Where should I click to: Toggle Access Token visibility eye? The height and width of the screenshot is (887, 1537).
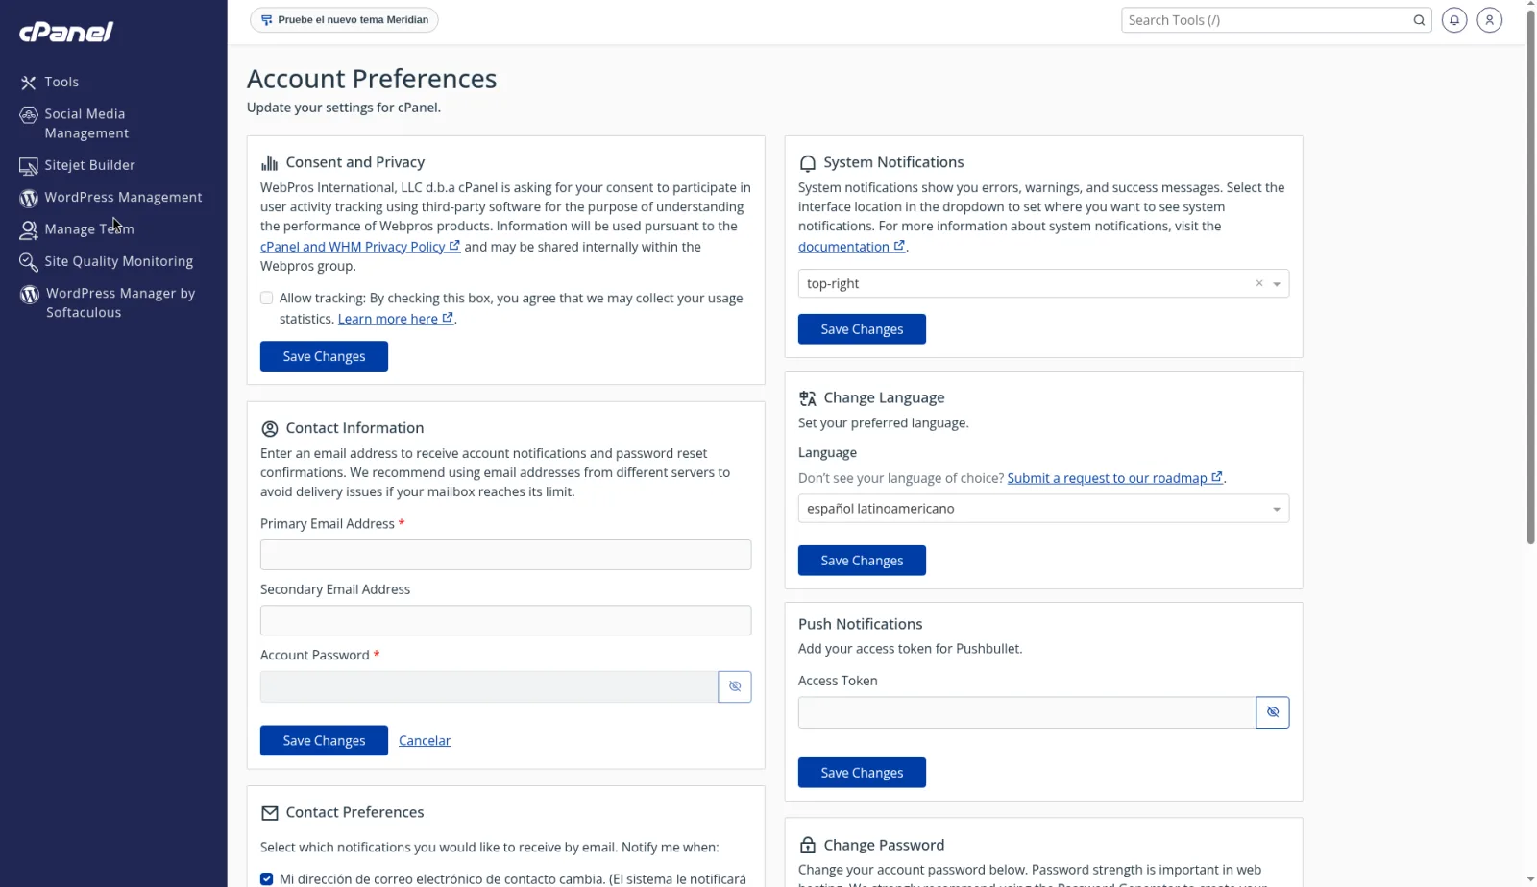coord(1273,712)
